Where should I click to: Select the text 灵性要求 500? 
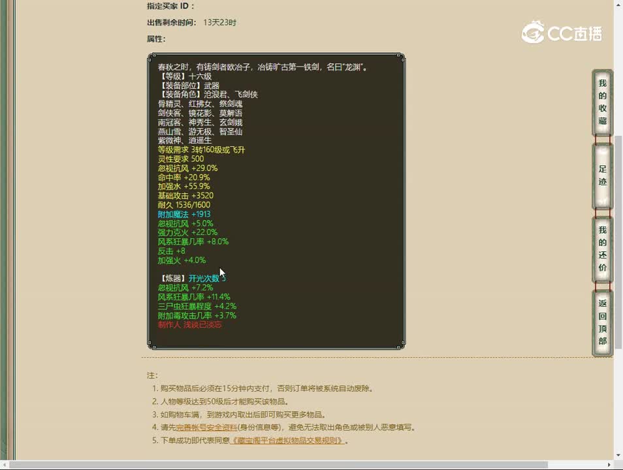pos(181,159)
